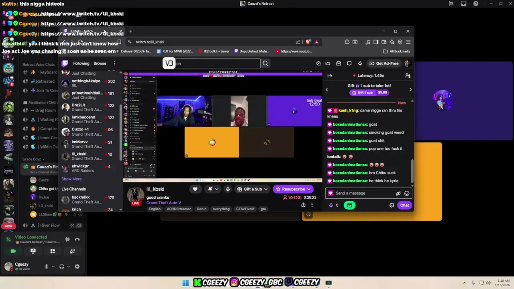
Task: Open Twitch notifications inbox icon
Action: [339, 63]
